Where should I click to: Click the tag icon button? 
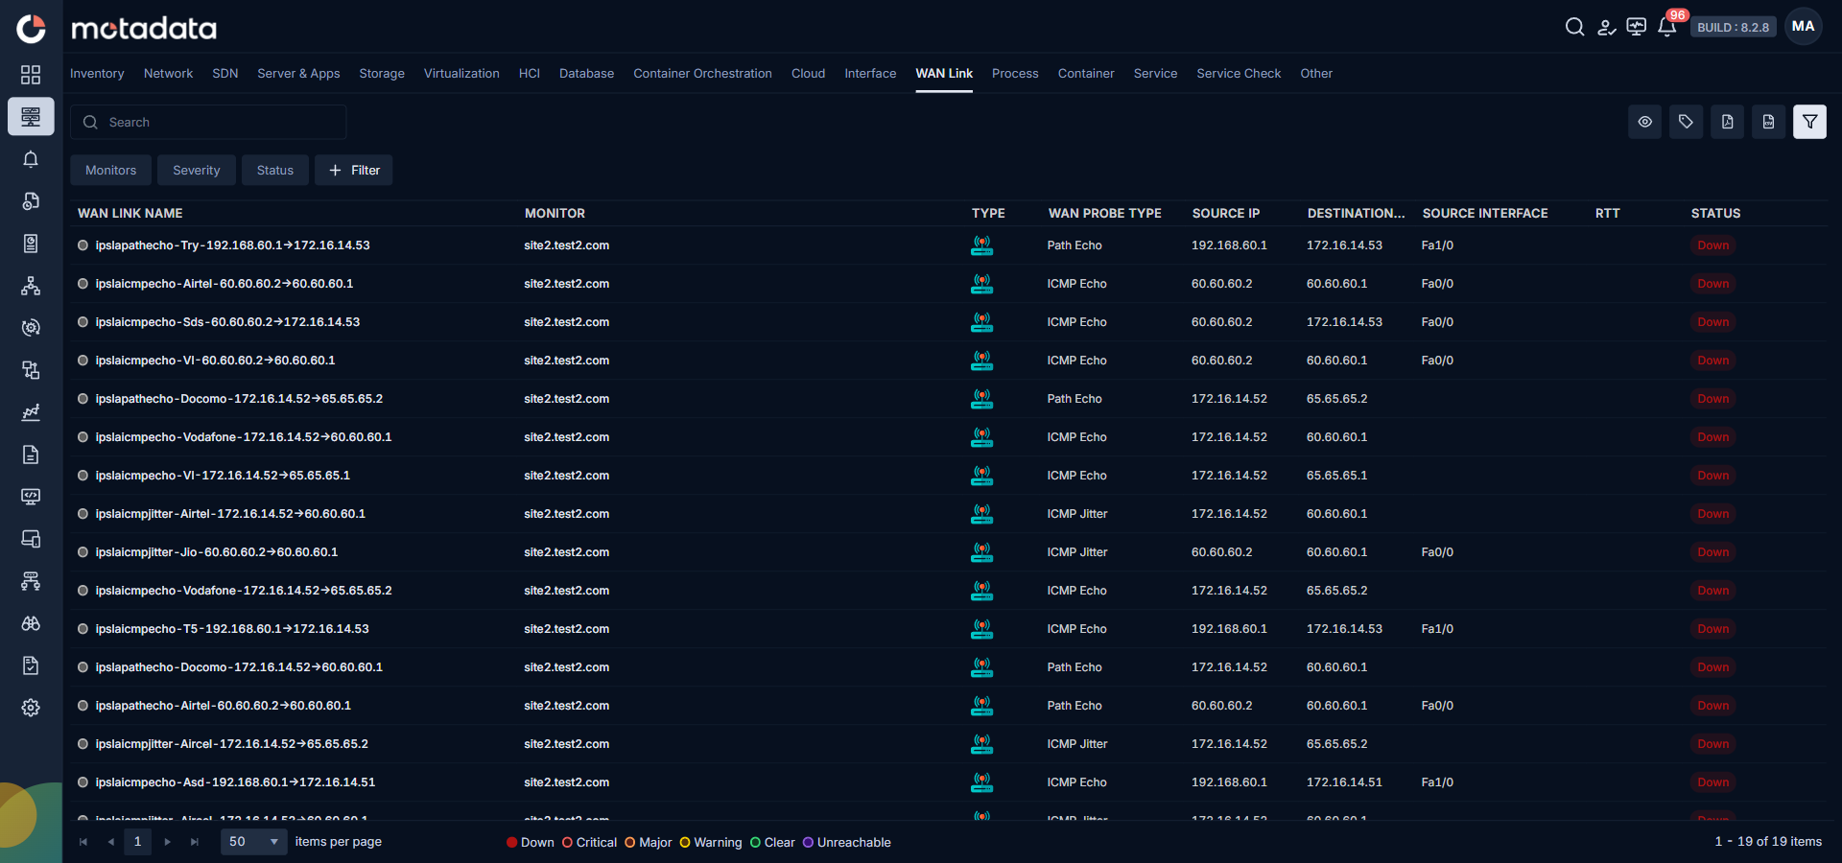click(1686, 122)
